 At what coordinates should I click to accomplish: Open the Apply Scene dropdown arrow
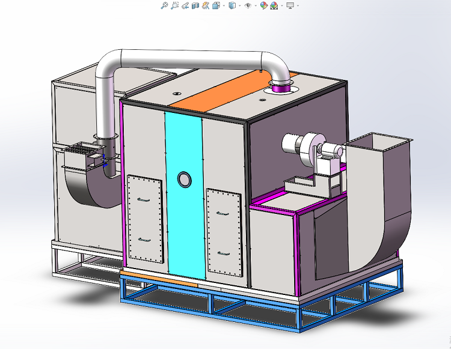point(281,6)
